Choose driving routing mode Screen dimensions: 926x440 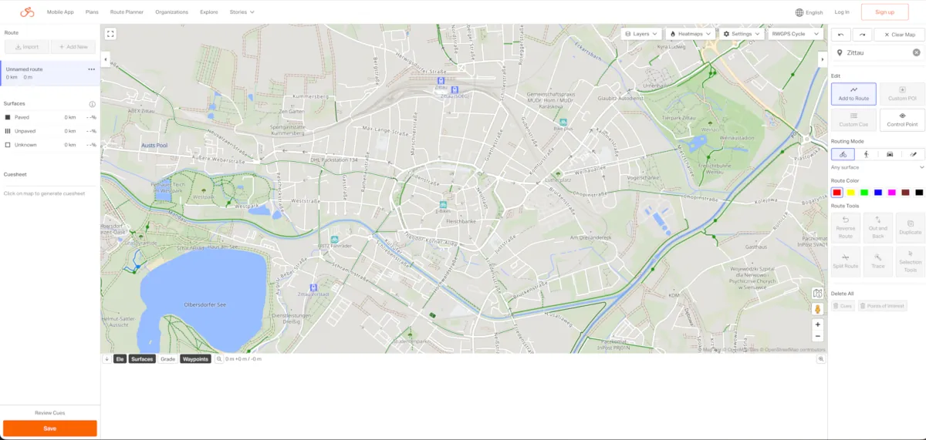point(890,154)
